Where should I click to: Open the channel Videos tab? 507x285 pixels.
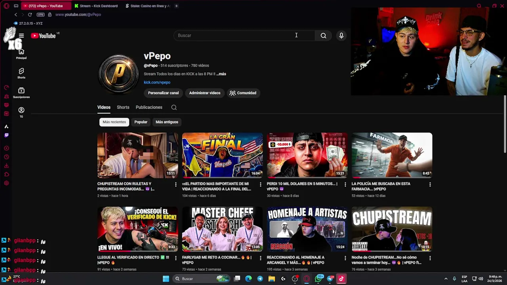click(104, 107)
